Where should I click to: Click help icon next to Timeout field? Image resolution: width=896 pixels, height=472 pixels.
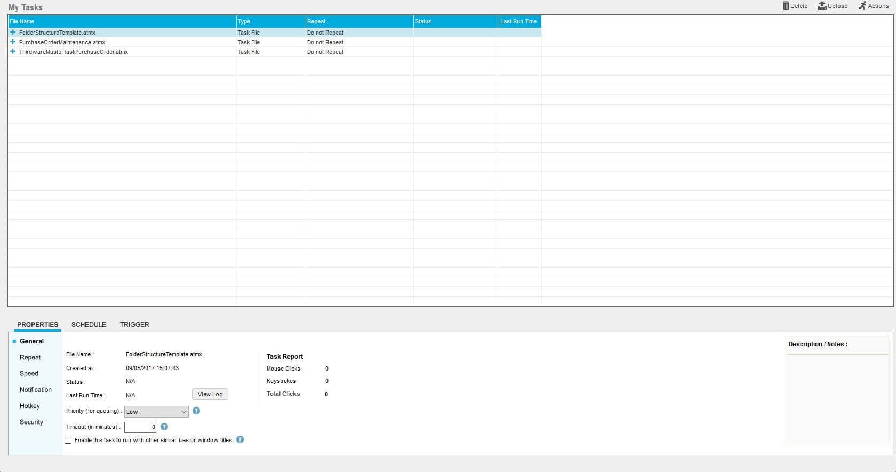click(x=164, y=427)
